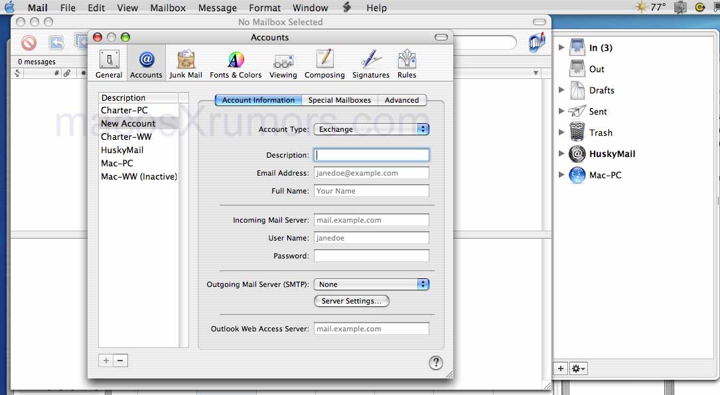Image resolution: width=720 pixels, height=395 pixels.
Task: Click the Email Address field
Action: pos(372,173)
